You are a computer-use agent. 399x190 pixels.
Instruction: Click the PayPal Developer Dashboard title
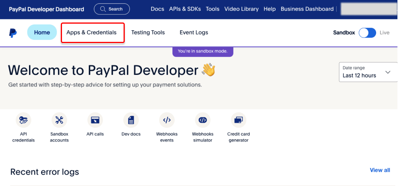pos(46,9)
